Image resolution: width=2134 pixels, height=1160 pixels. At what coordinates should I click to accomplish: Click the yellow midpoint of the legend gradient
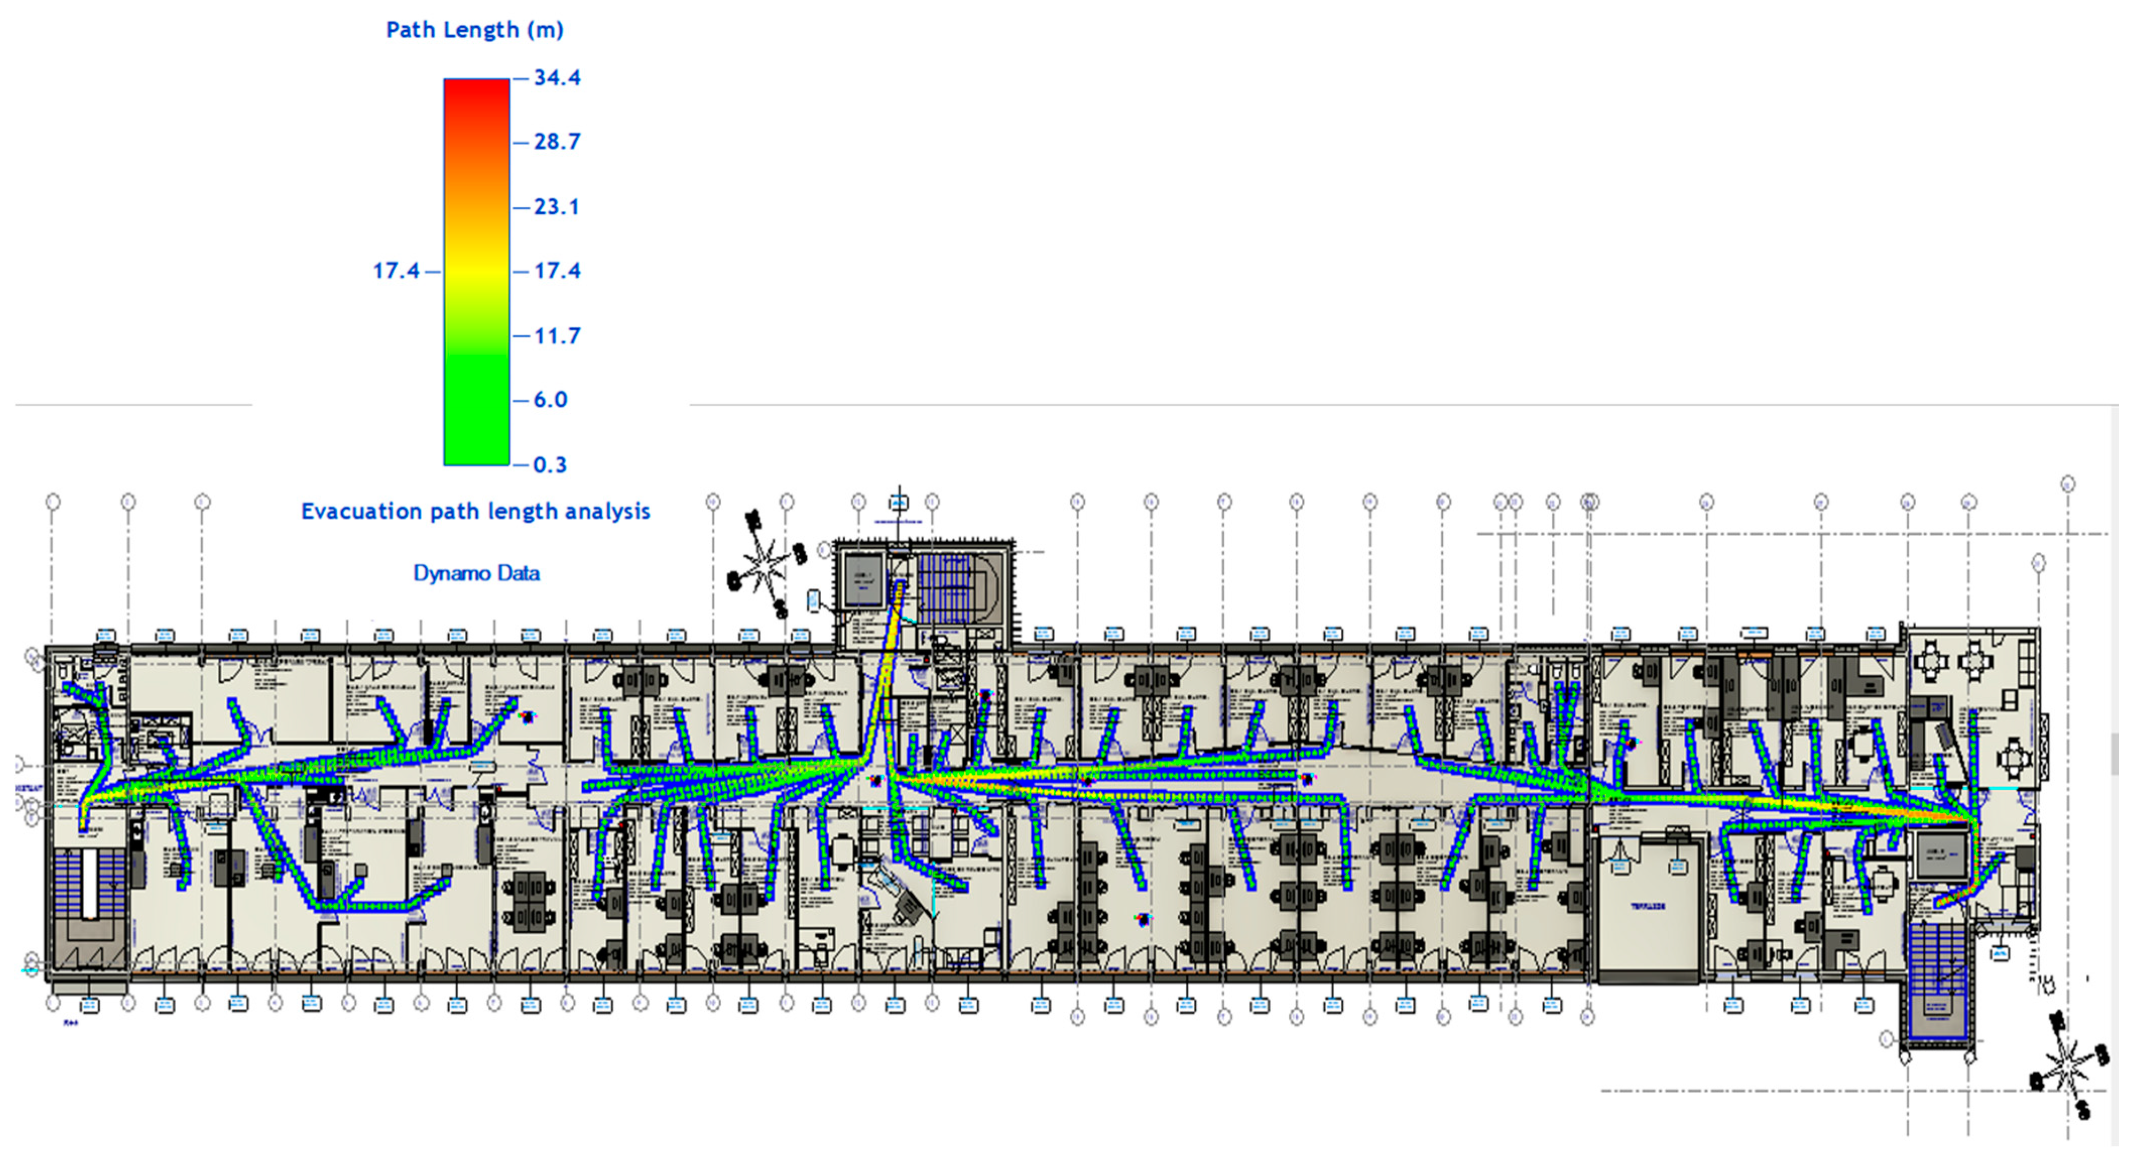pyautogui.click(x=476, y=271)
